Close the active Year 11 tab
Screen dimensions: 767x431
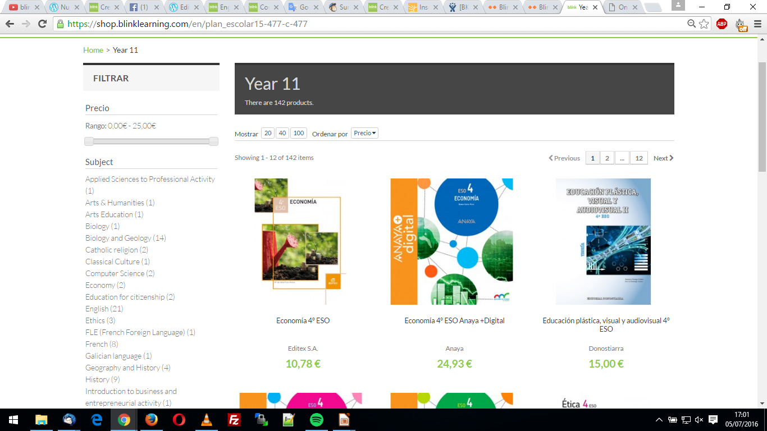tap(595, 7)
